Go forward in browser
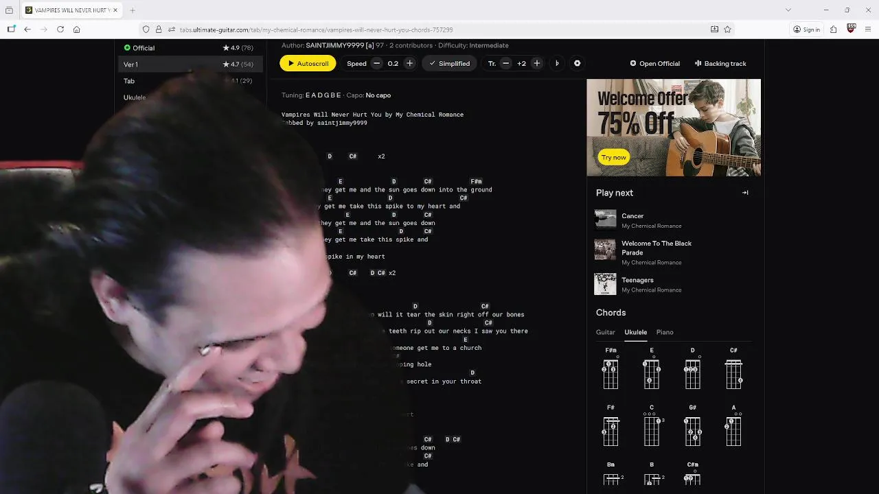The width and height of the screenshot is (879, 494). click(44, 30)
